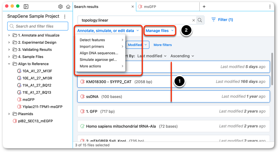Select file 11A_A1_27_BQ12 icon
Image resolution: width=278 pixels, height=152 pixels.
tap(19, 85)
